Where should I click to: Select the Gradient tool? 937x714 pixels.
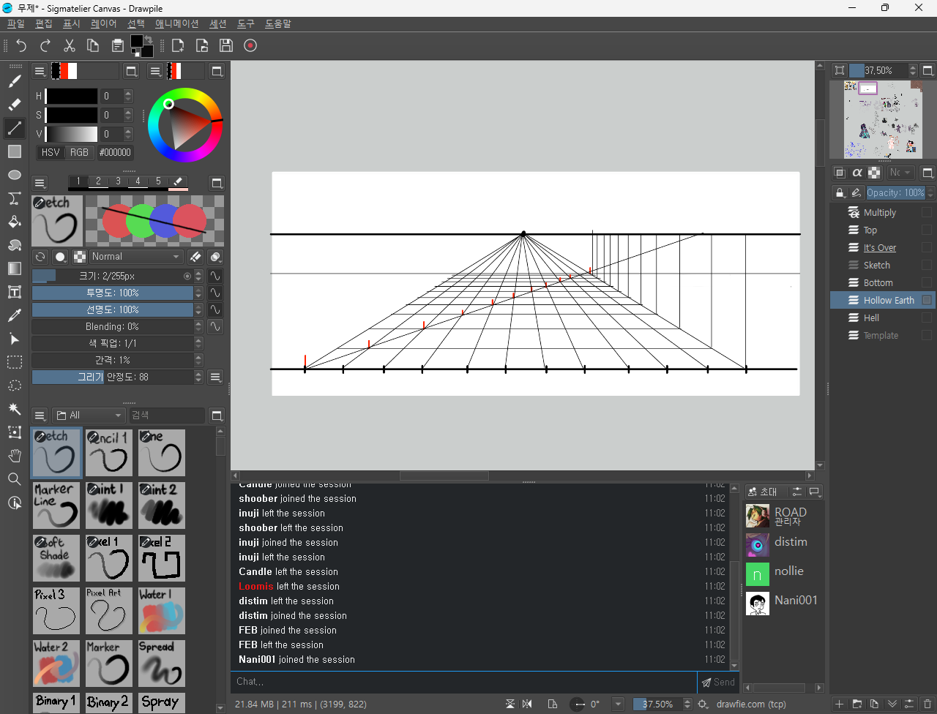coord(15,268)
